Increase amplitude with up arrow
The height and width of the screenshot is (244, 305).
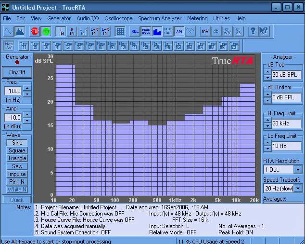click(27, 114)
